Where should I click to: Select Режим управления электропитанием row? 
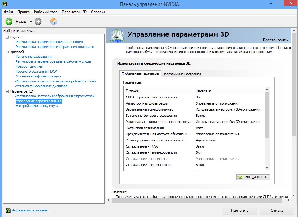[194, 140]
